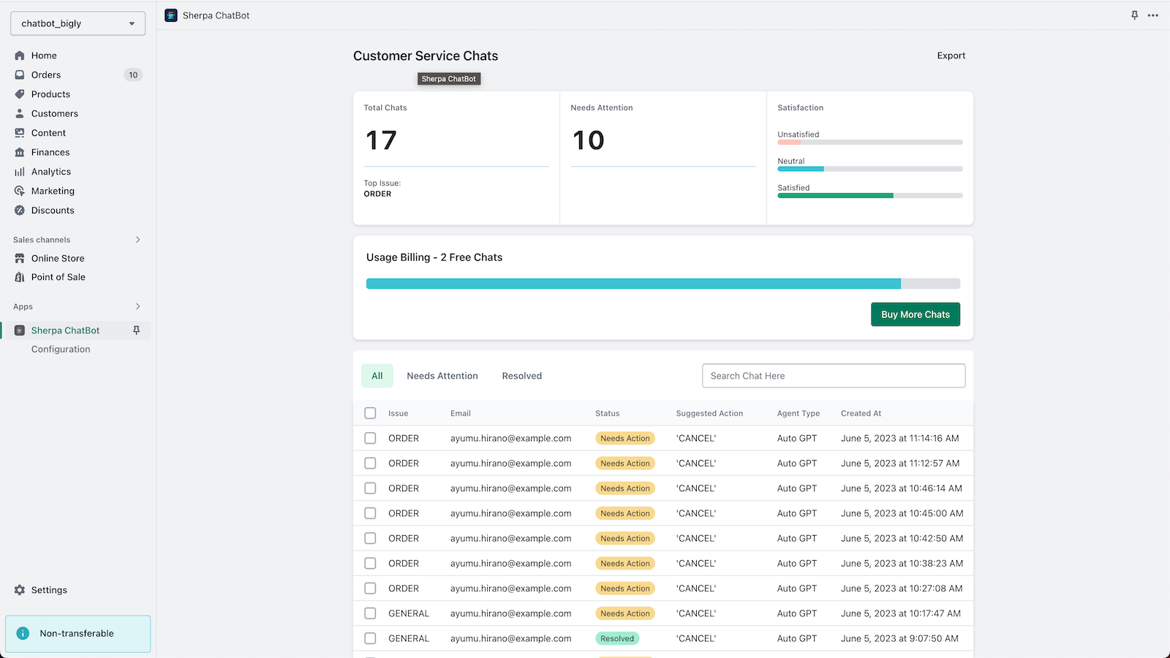Click the Marketing target icon
Image resolution: width=1170 pixels, height=658 pixels.
point(20,191)
